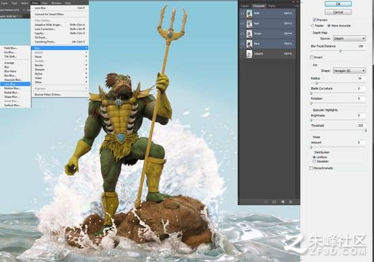Load channel as selection in Channels panel

click(x=266, y=202)
